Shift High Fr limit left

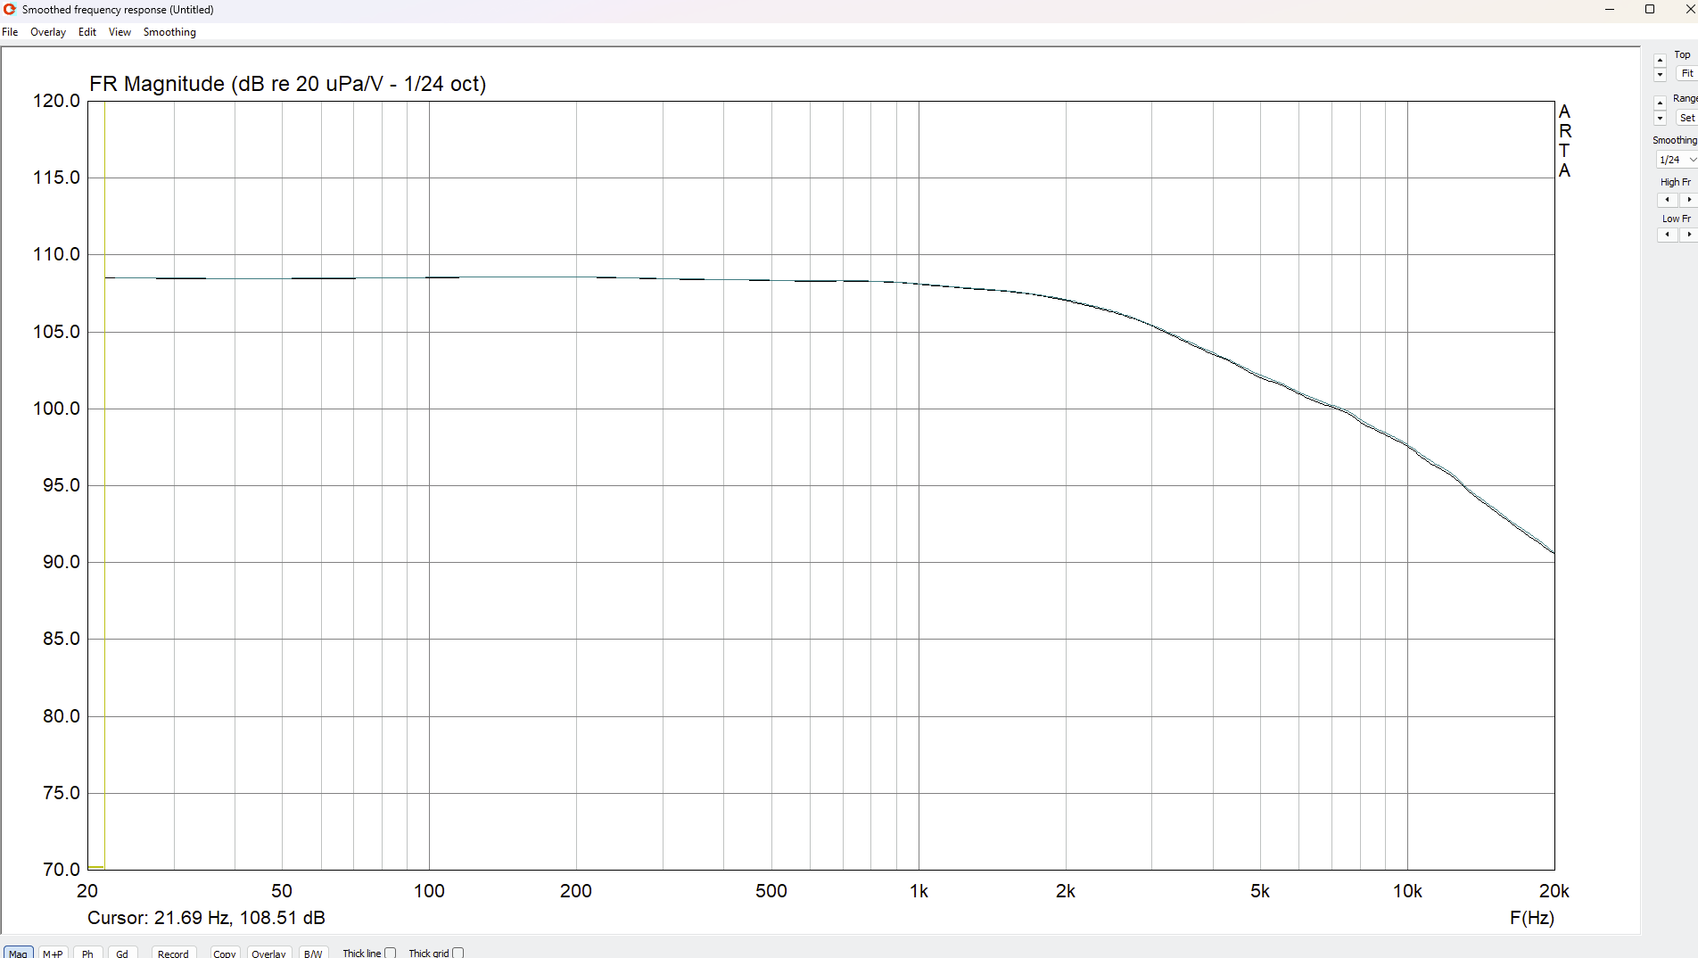(x=1667, y=200)
